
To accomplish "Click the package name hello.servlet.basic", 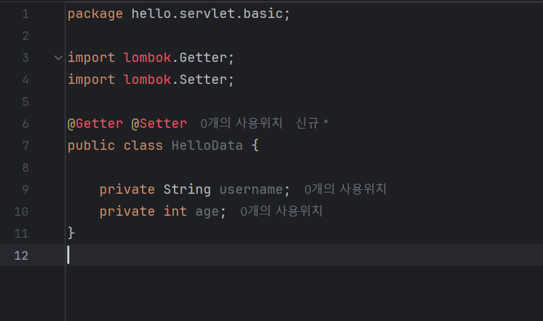I will coord(207,14).
